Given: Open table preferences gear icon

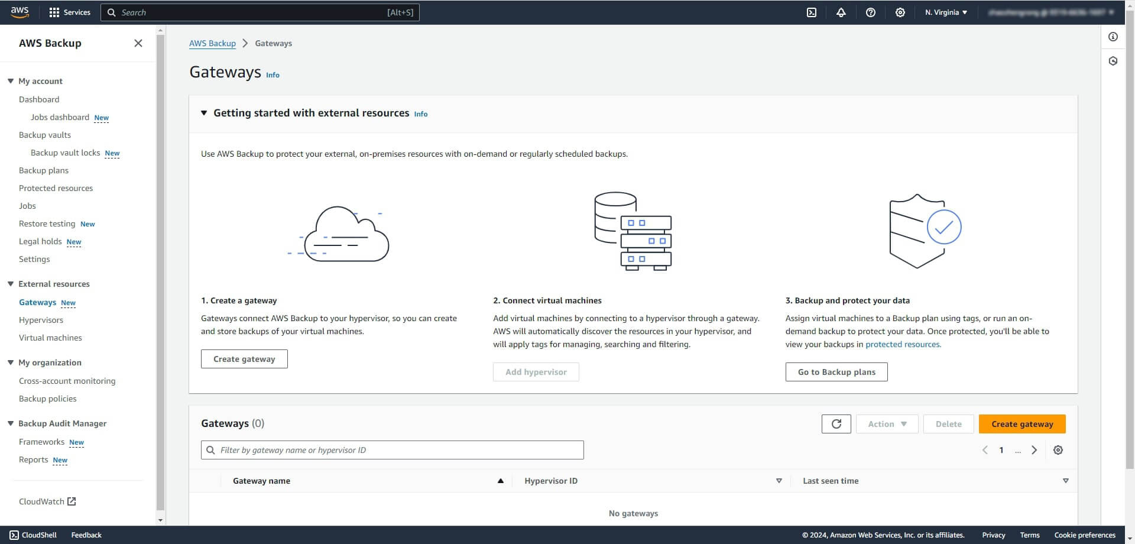Looking at the screenshot, I should point(1058,450).
